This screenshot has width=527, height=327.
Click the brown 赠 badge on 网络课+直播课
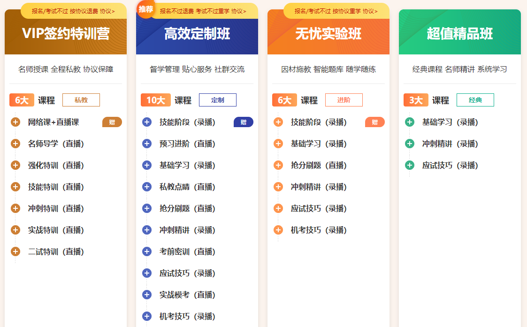[x=112, y=122]
